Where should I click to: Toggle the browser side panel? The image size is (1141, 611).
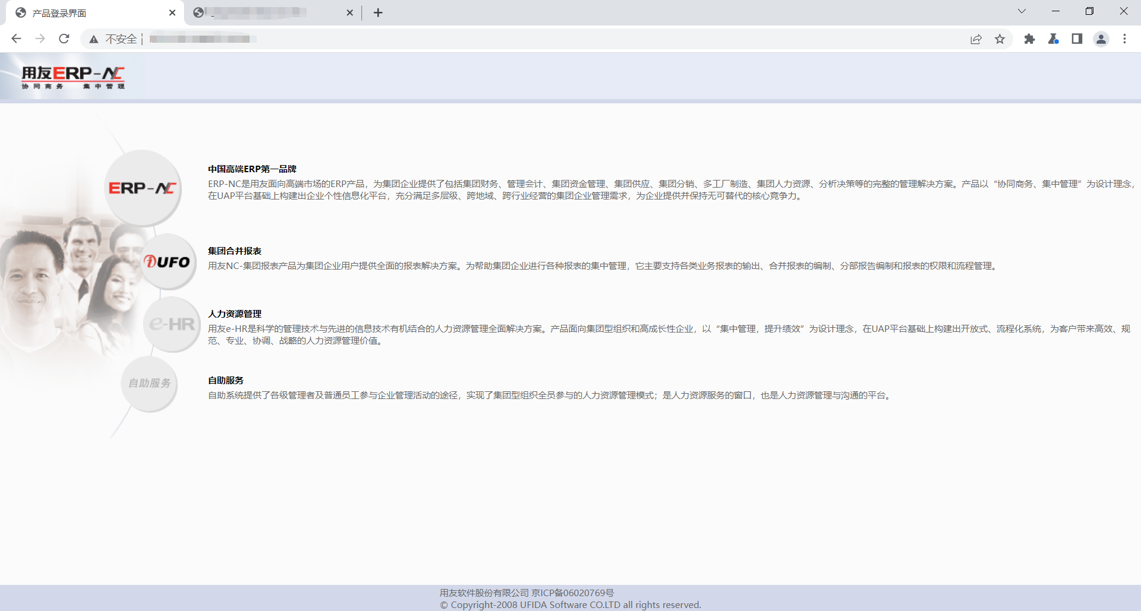coord(1077,39)
